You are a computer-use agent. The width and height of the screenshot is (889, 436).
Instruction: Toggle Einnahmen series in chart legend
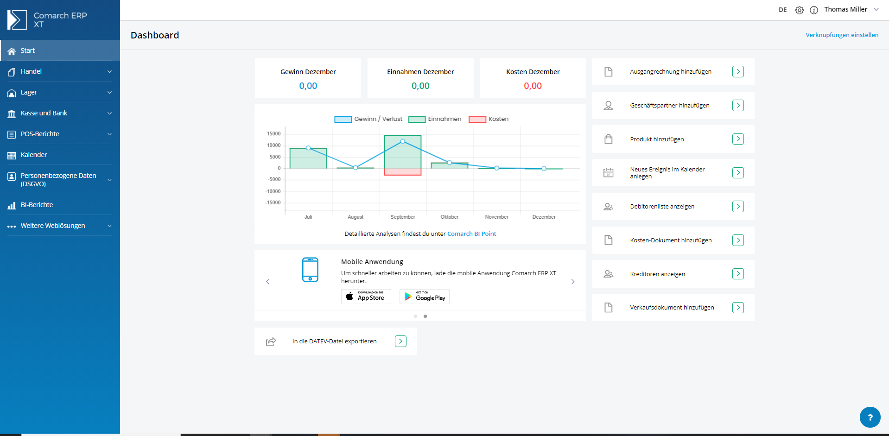435,119
